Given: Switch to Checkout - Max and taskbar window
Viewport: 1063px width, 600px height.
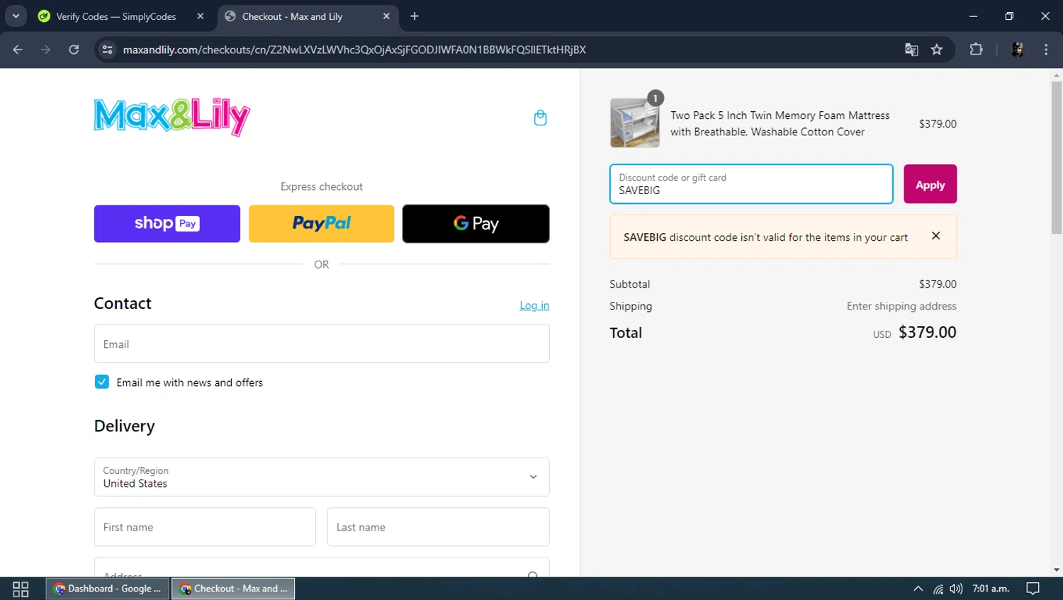Looking at the screenshot, I should click(x=233, y=589).
